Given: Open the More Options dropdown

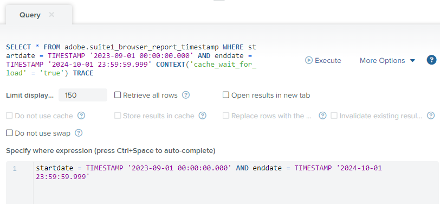Looking at the screenshot, I should pos(387,60).
